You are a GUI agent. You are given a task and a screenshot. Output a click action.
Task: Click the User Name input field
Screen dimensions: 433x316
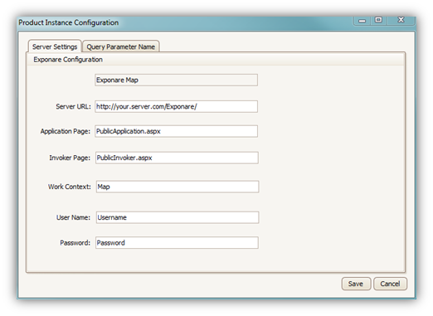coord(178,217)
